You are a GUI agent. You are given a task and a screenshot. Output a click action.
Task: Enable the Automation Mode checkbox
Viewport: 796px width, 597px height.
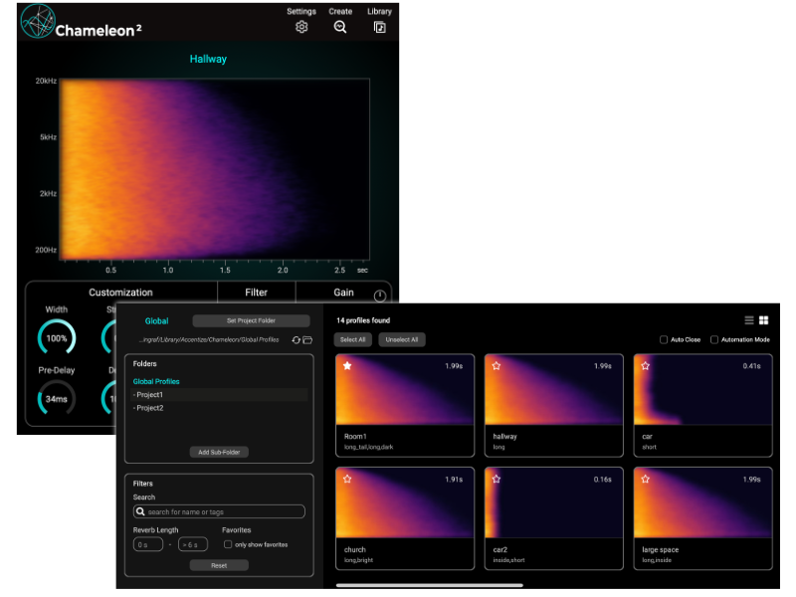pyautogui.click(x=714, y=339)
